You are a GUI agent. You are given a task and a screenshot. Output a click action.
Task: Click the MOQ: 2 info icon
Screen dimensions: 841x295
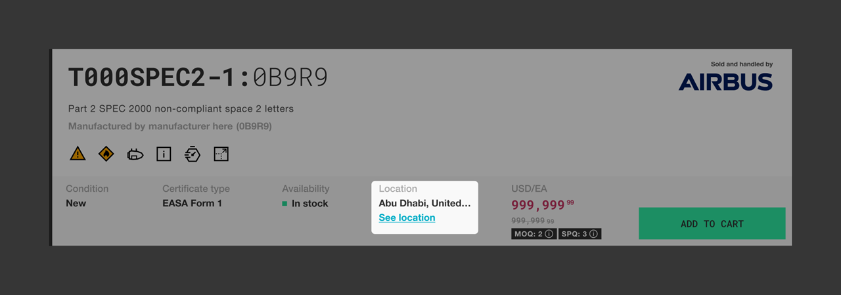549,233
